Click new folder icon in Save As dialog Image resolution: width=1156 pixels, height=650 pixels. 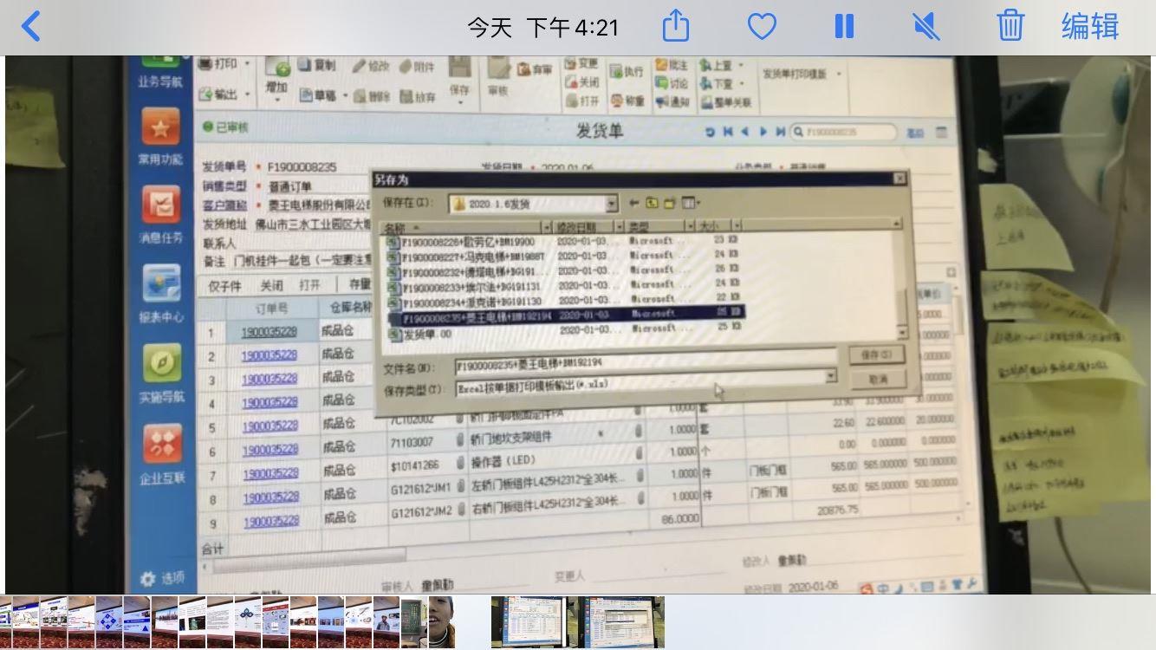pyautogui.click(x=669, y=204)
